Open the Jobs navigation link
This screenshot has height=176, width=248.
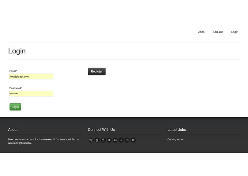pos(201,32)
